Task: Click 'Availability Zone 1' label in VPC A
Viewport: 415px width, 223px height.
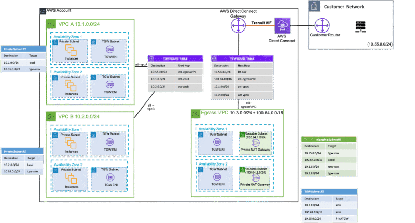Action: point(68,37)
